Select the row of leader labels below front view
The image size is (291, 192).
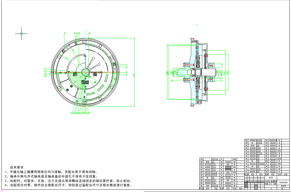click(x=80, y=113)
